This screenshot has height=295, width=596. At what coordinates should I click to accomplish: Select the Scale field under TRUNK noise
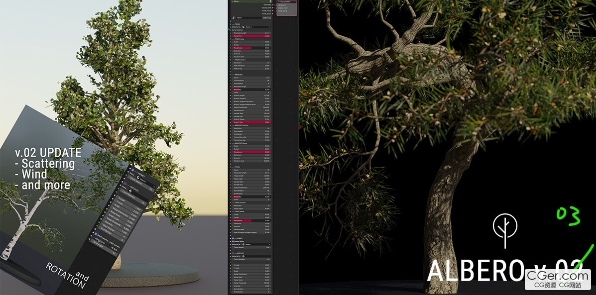[x=251, y=42]
